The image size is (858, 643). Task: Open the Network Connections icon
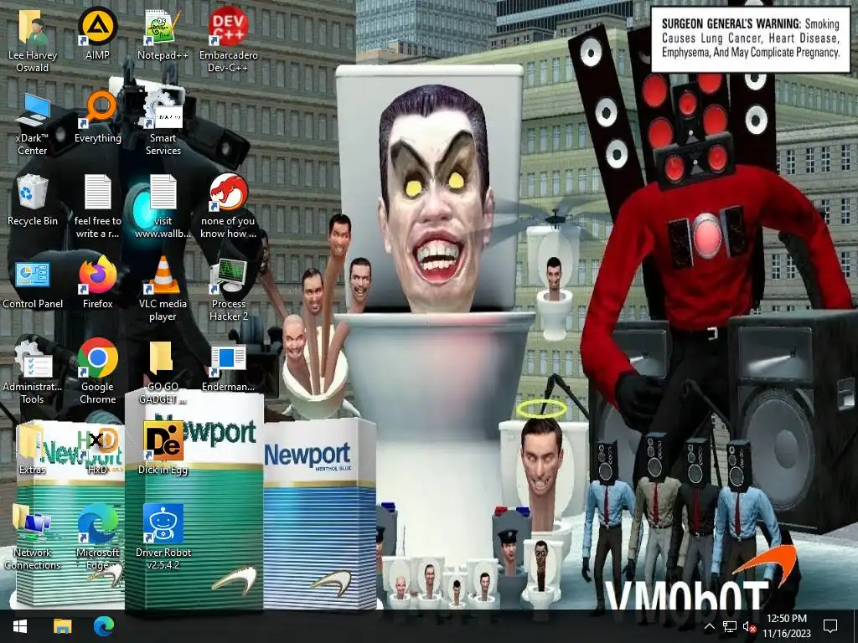coord(33,538)
